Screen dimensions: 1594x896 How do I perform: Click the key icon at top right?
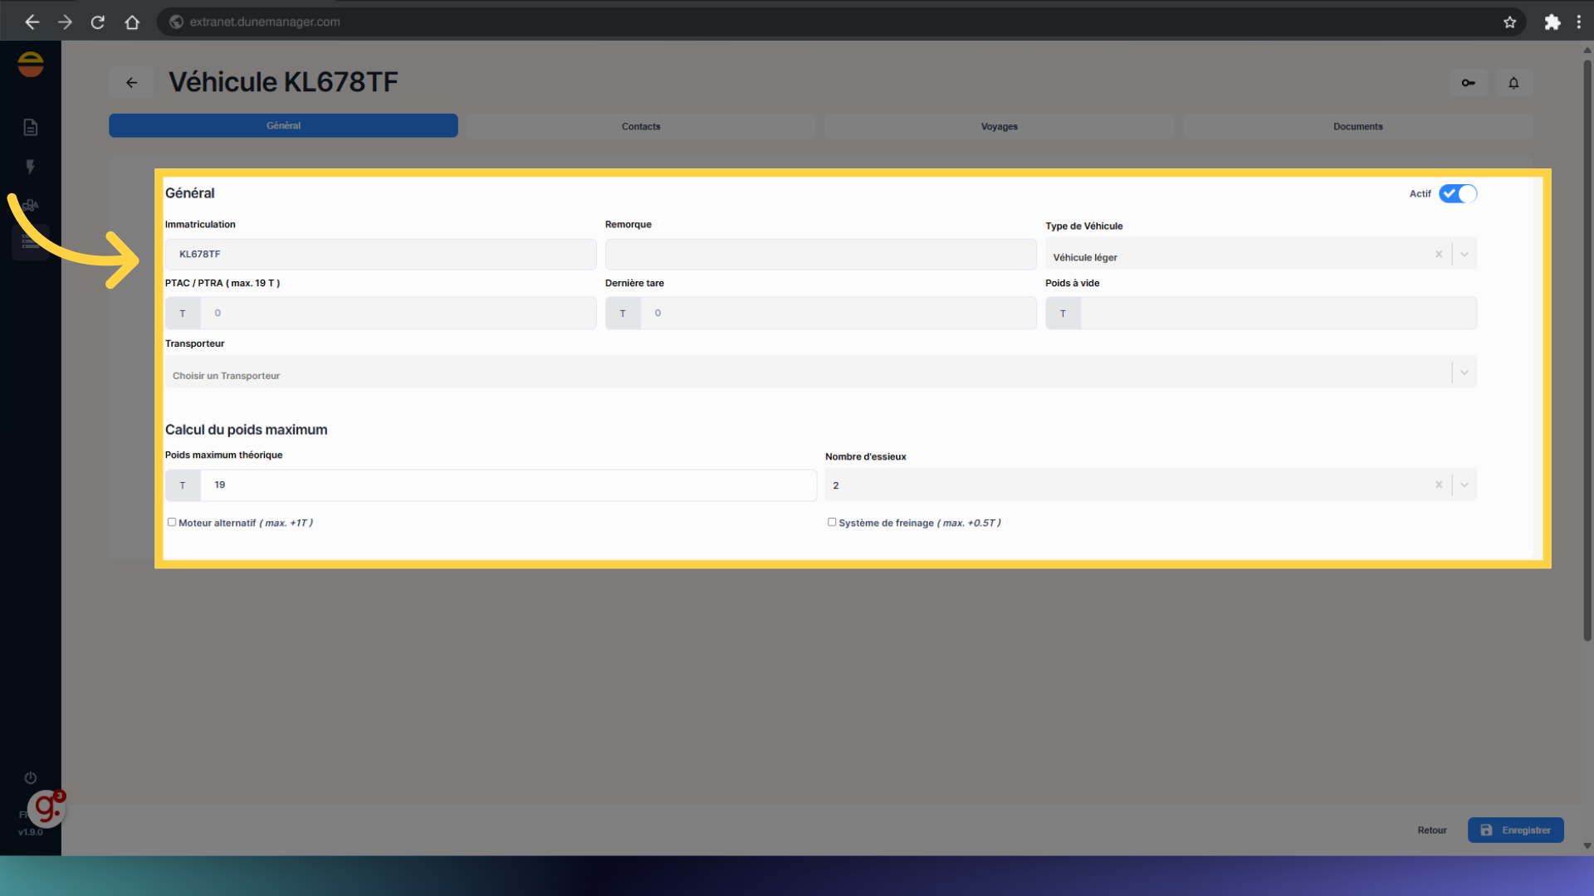pos(1468,83)
